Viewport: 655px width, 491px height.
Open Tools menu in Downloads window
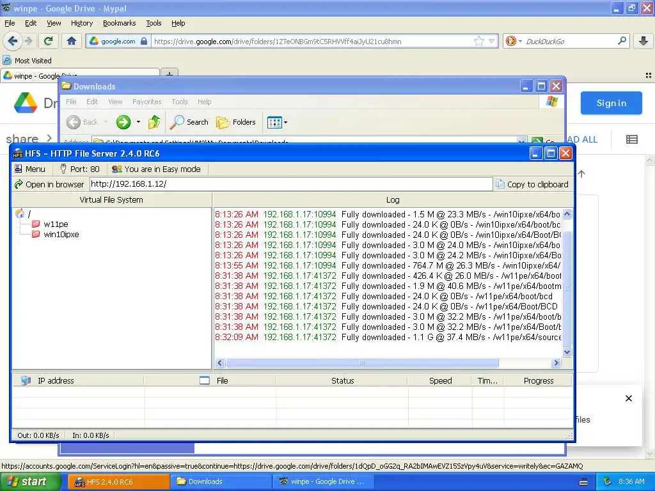pos(179,102)
